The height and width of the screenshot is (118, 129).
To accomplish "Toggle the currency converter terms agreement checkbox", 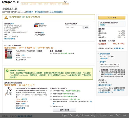I will 99,71.
